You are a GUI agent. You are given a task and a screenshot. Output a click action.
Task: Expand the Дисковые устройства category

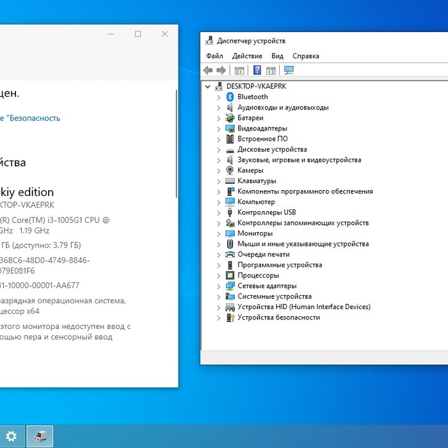point(218,150)
